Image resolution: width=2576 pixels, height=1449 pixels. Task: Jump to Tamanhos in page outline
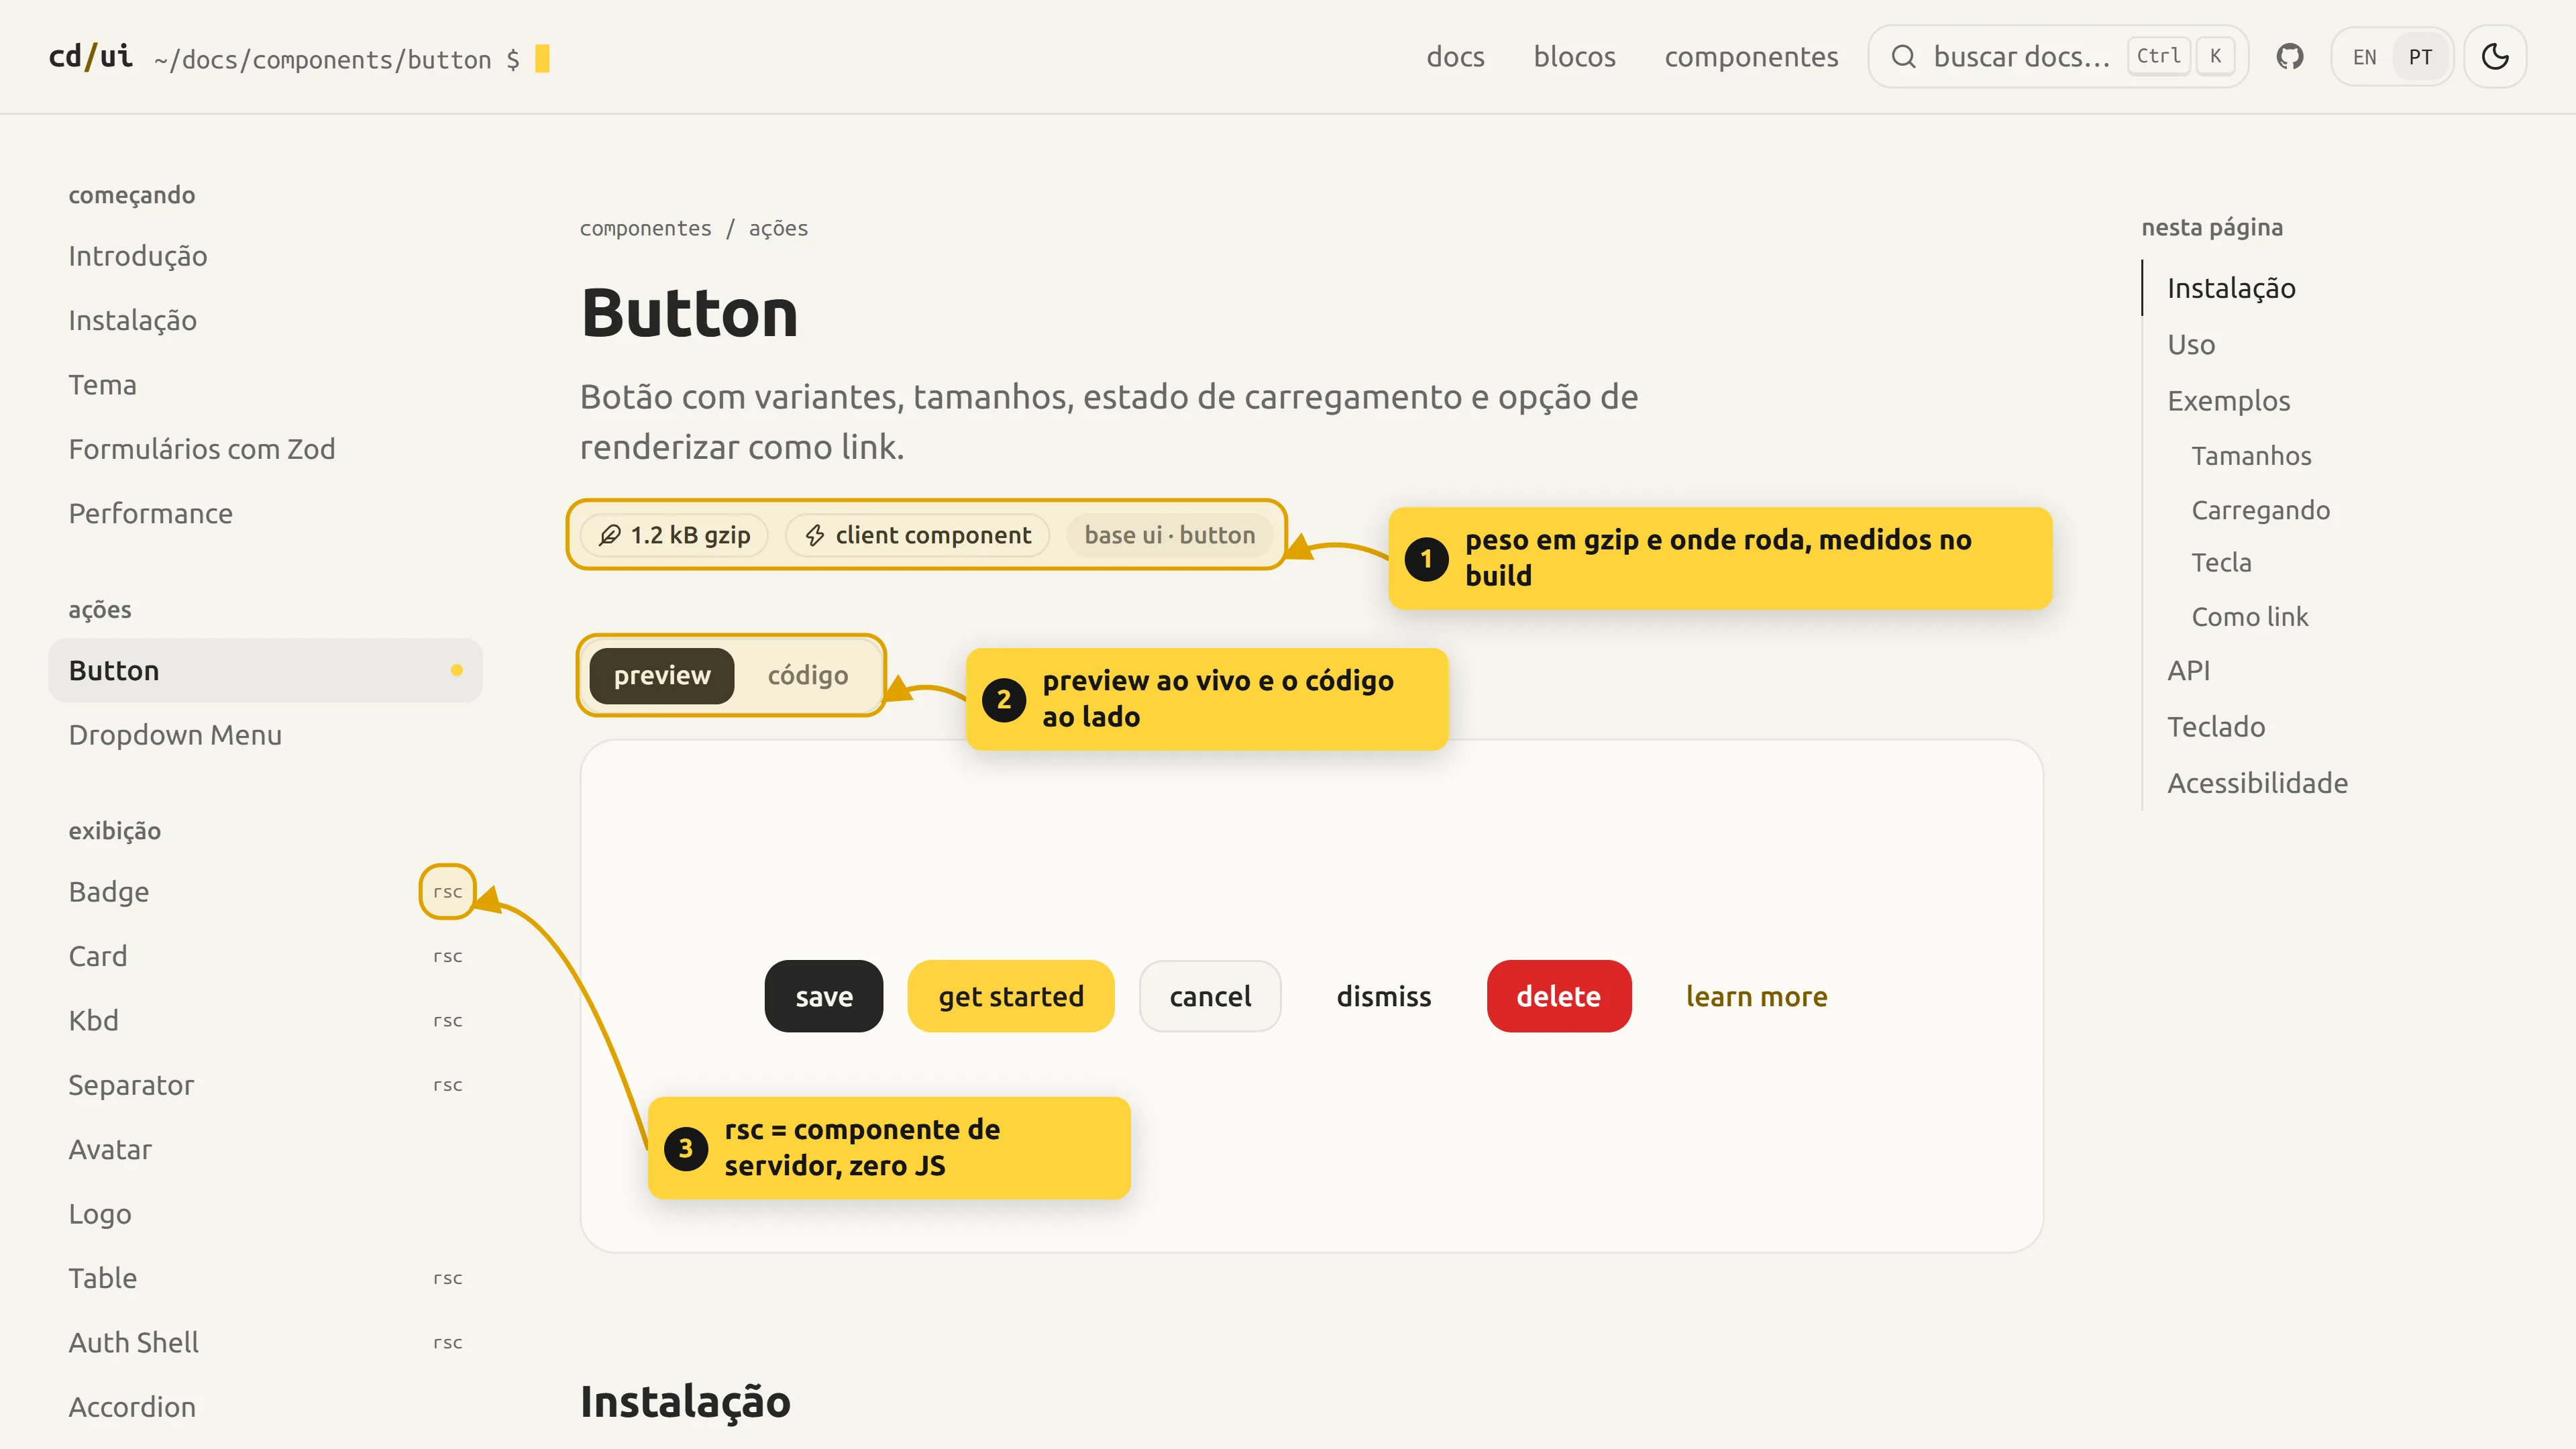[2251, 455]
